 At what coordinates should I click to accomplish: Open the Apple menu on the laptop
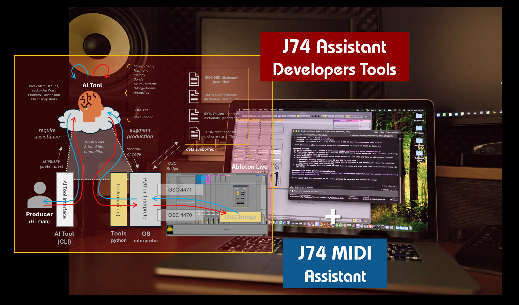240,109
